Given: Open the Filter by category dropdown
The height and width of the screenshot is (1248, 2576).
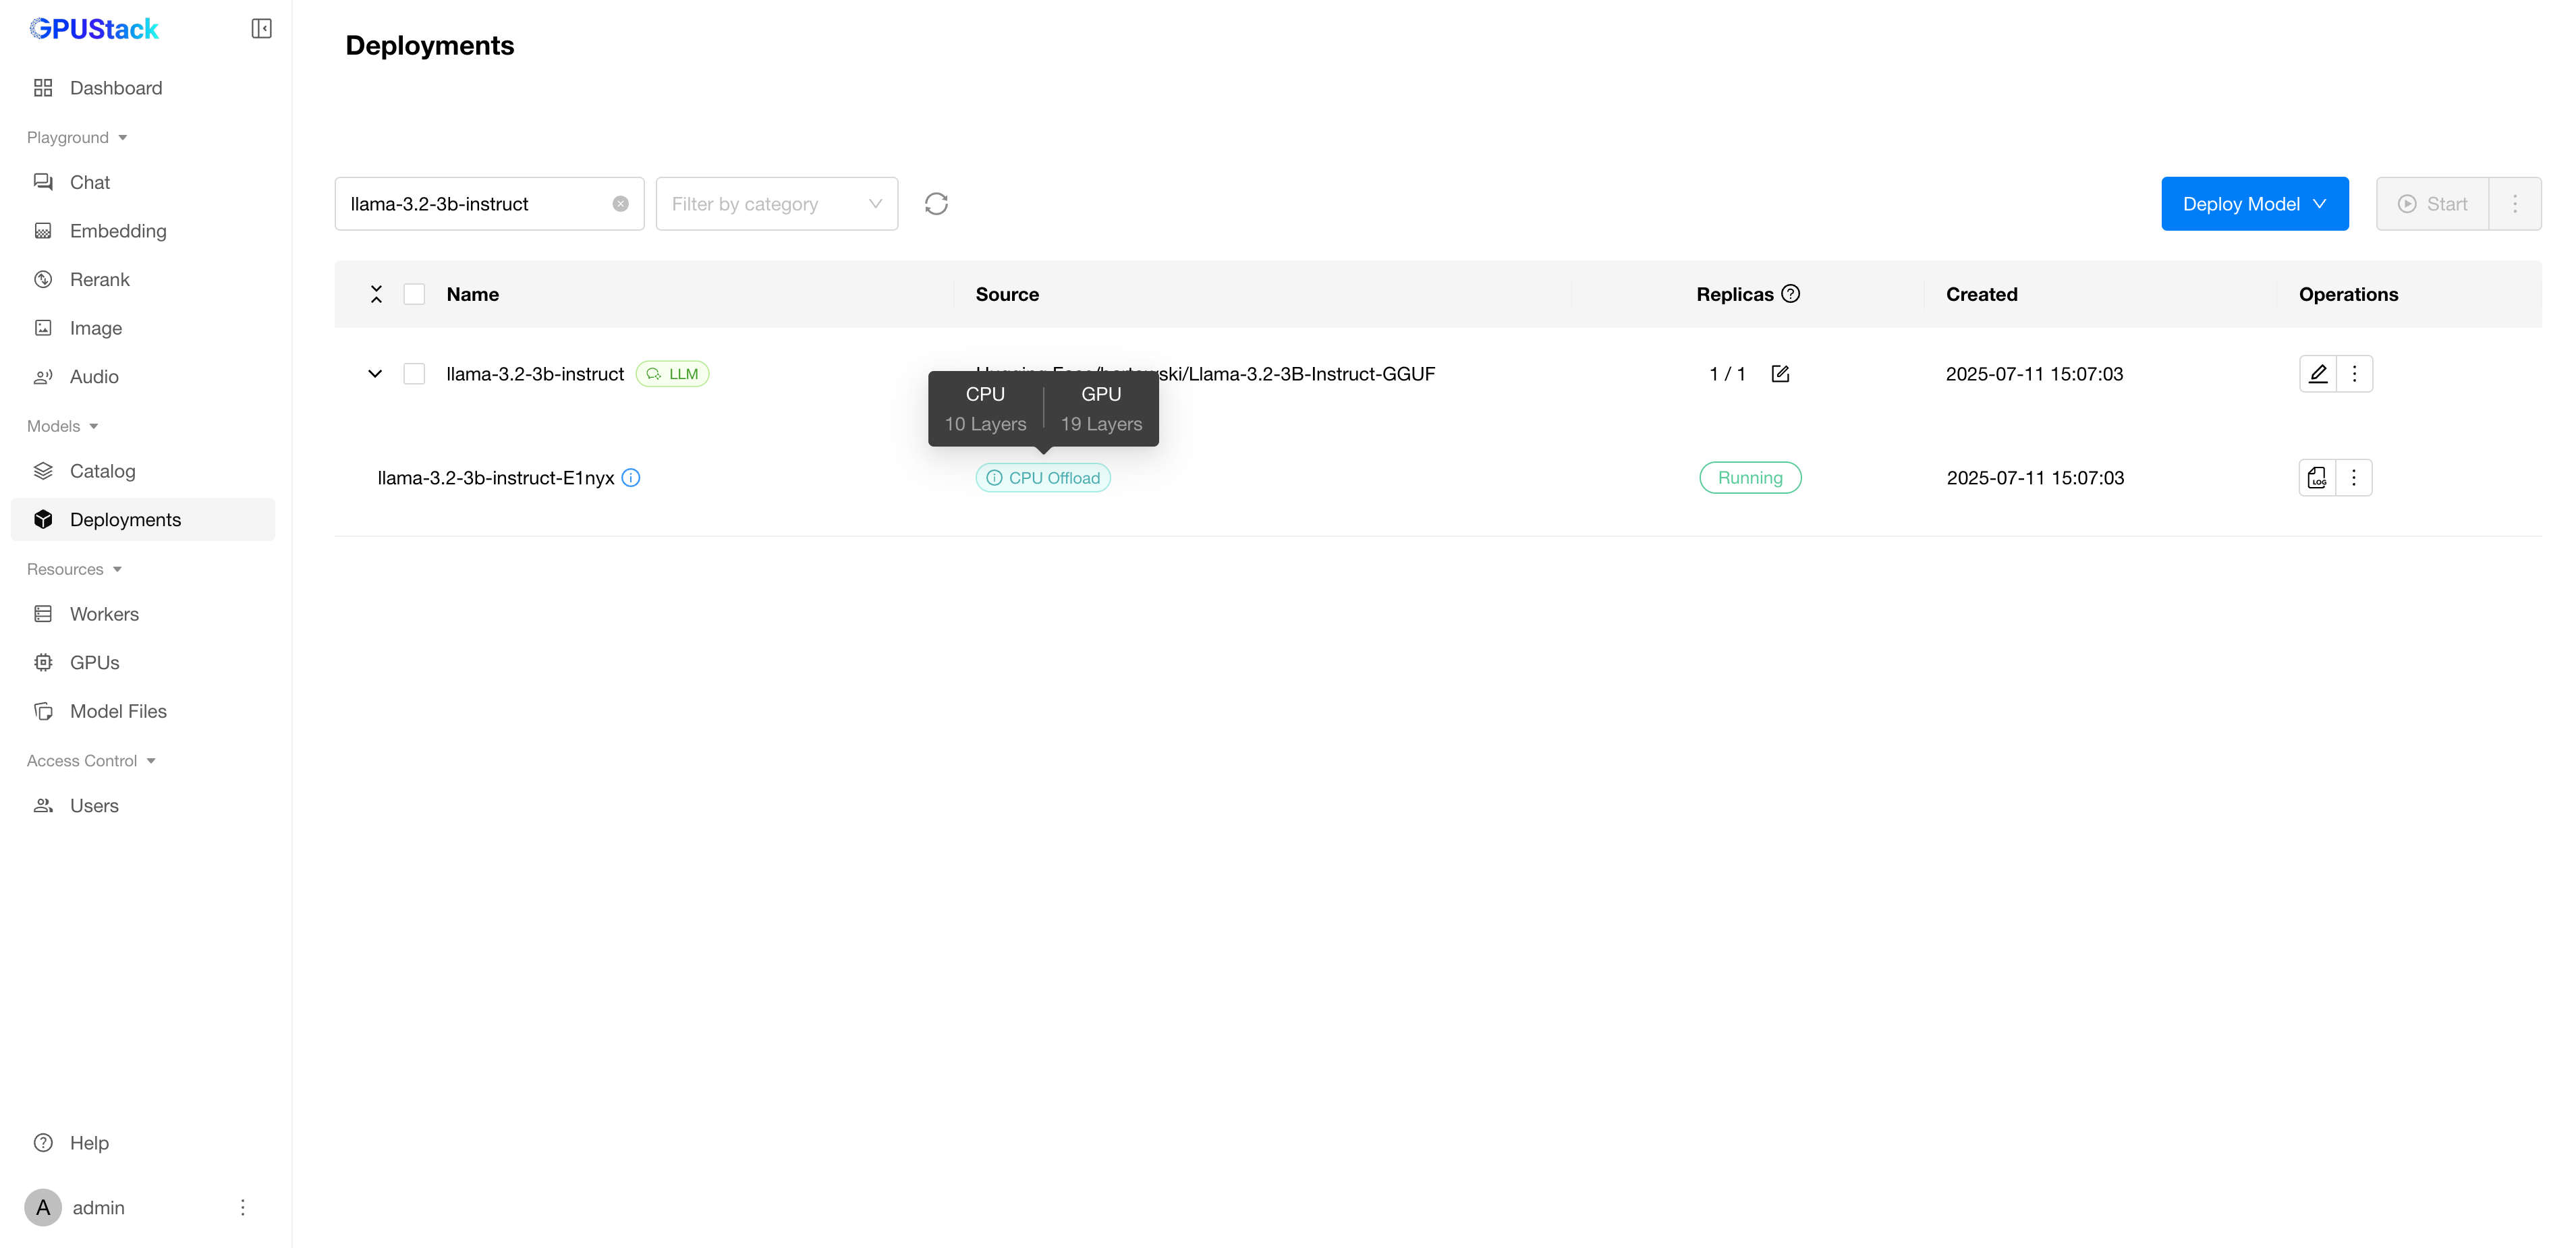Looking at the screenshot, I should point(776,204).
